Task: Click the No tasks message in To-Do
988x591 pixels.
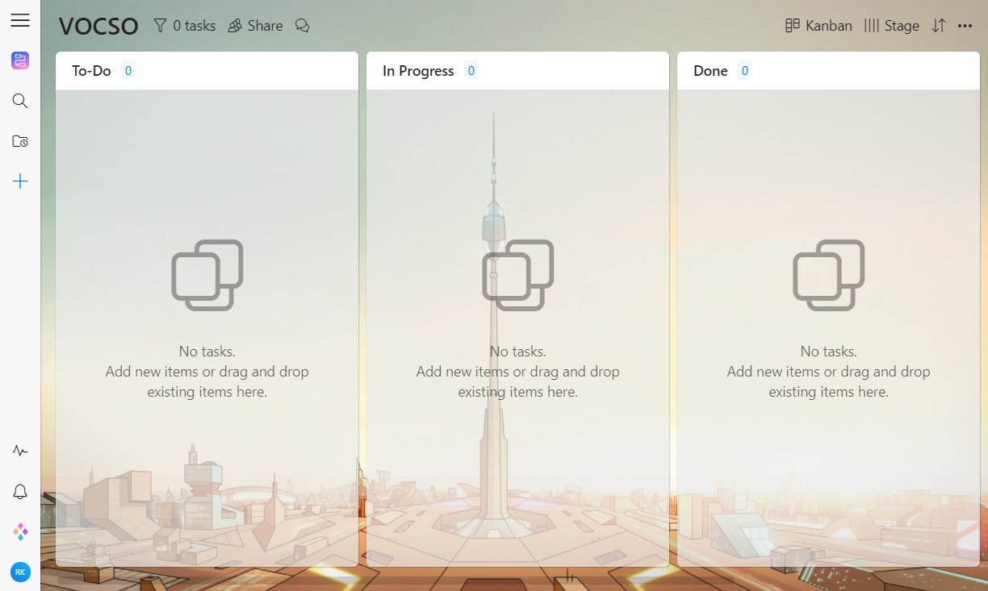Action: [x=207, y=372]
